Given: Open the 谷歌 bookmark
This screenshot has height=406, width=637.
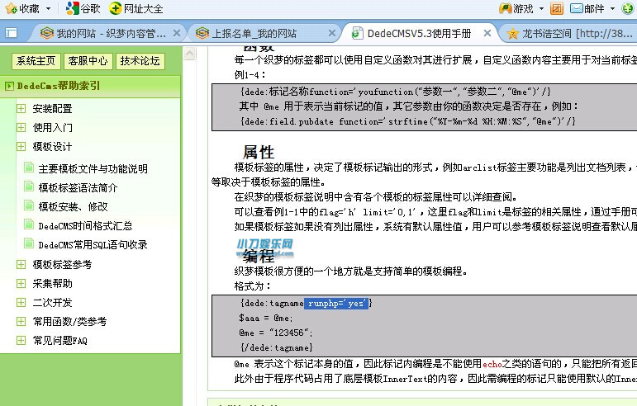Looking at the screenshot, I should (83, 8).
